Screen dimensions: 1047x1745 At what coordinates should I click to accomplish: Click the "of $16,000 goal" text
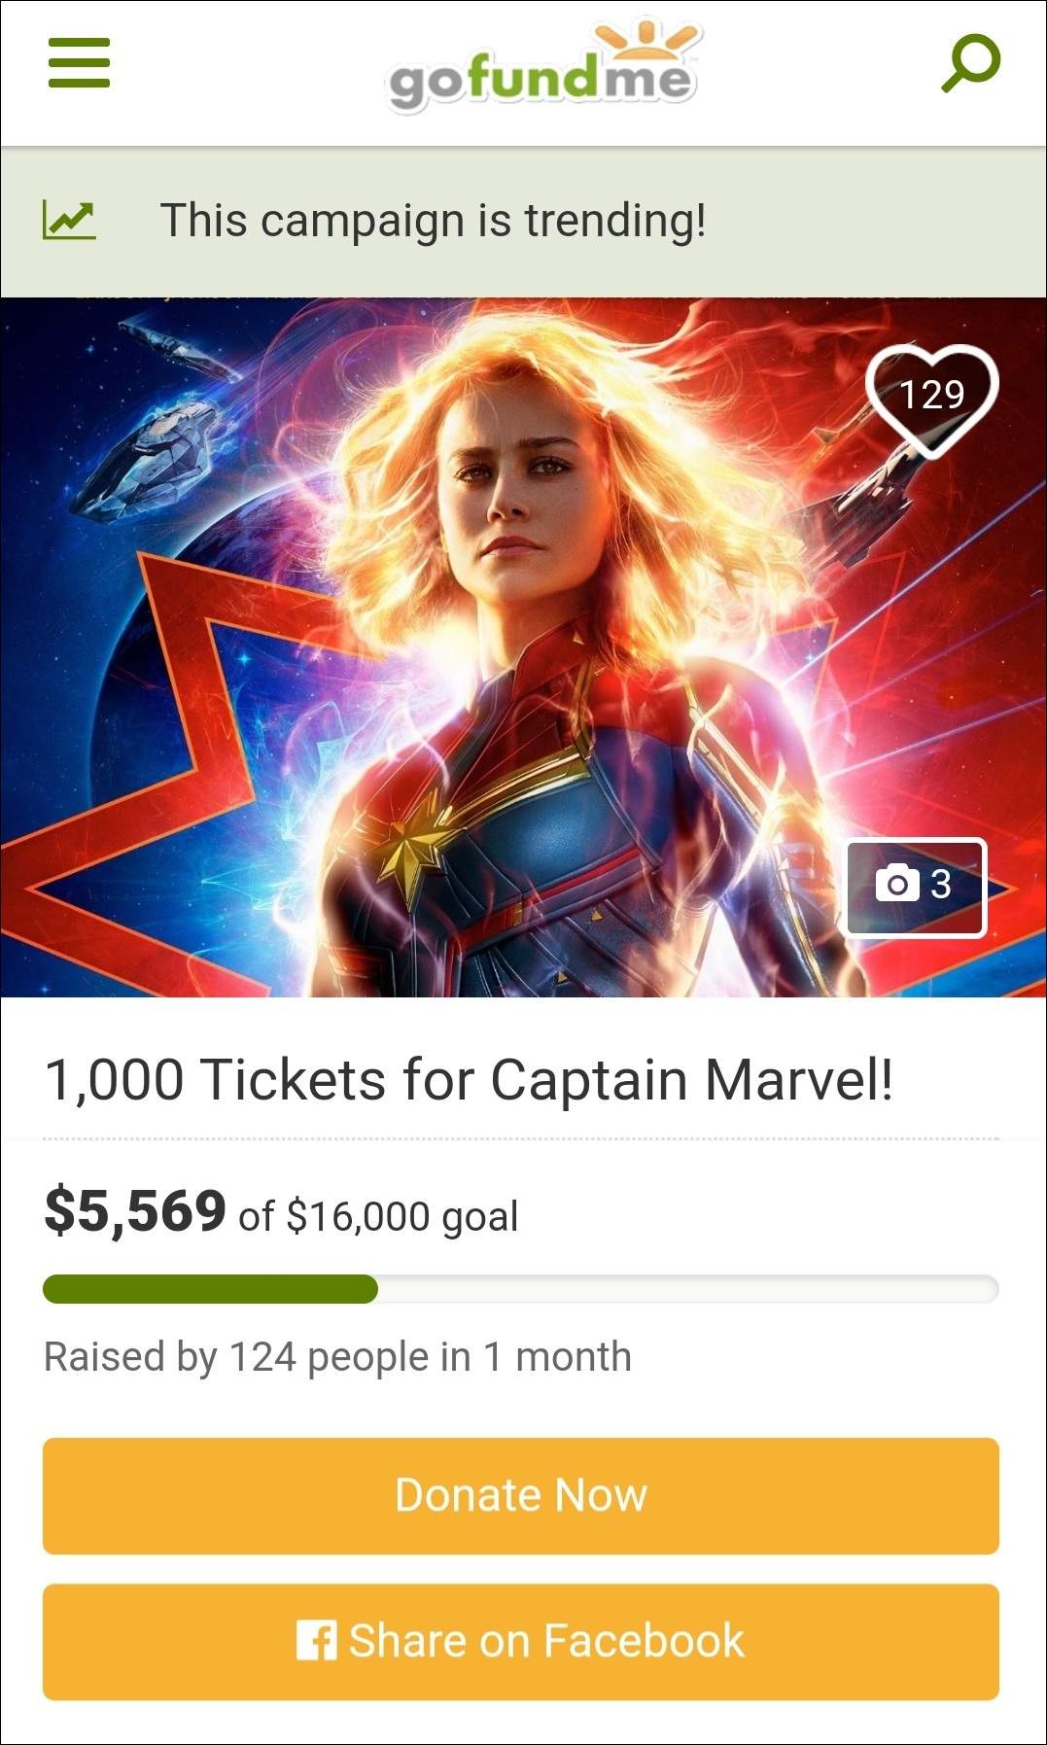pos(379,1216)
